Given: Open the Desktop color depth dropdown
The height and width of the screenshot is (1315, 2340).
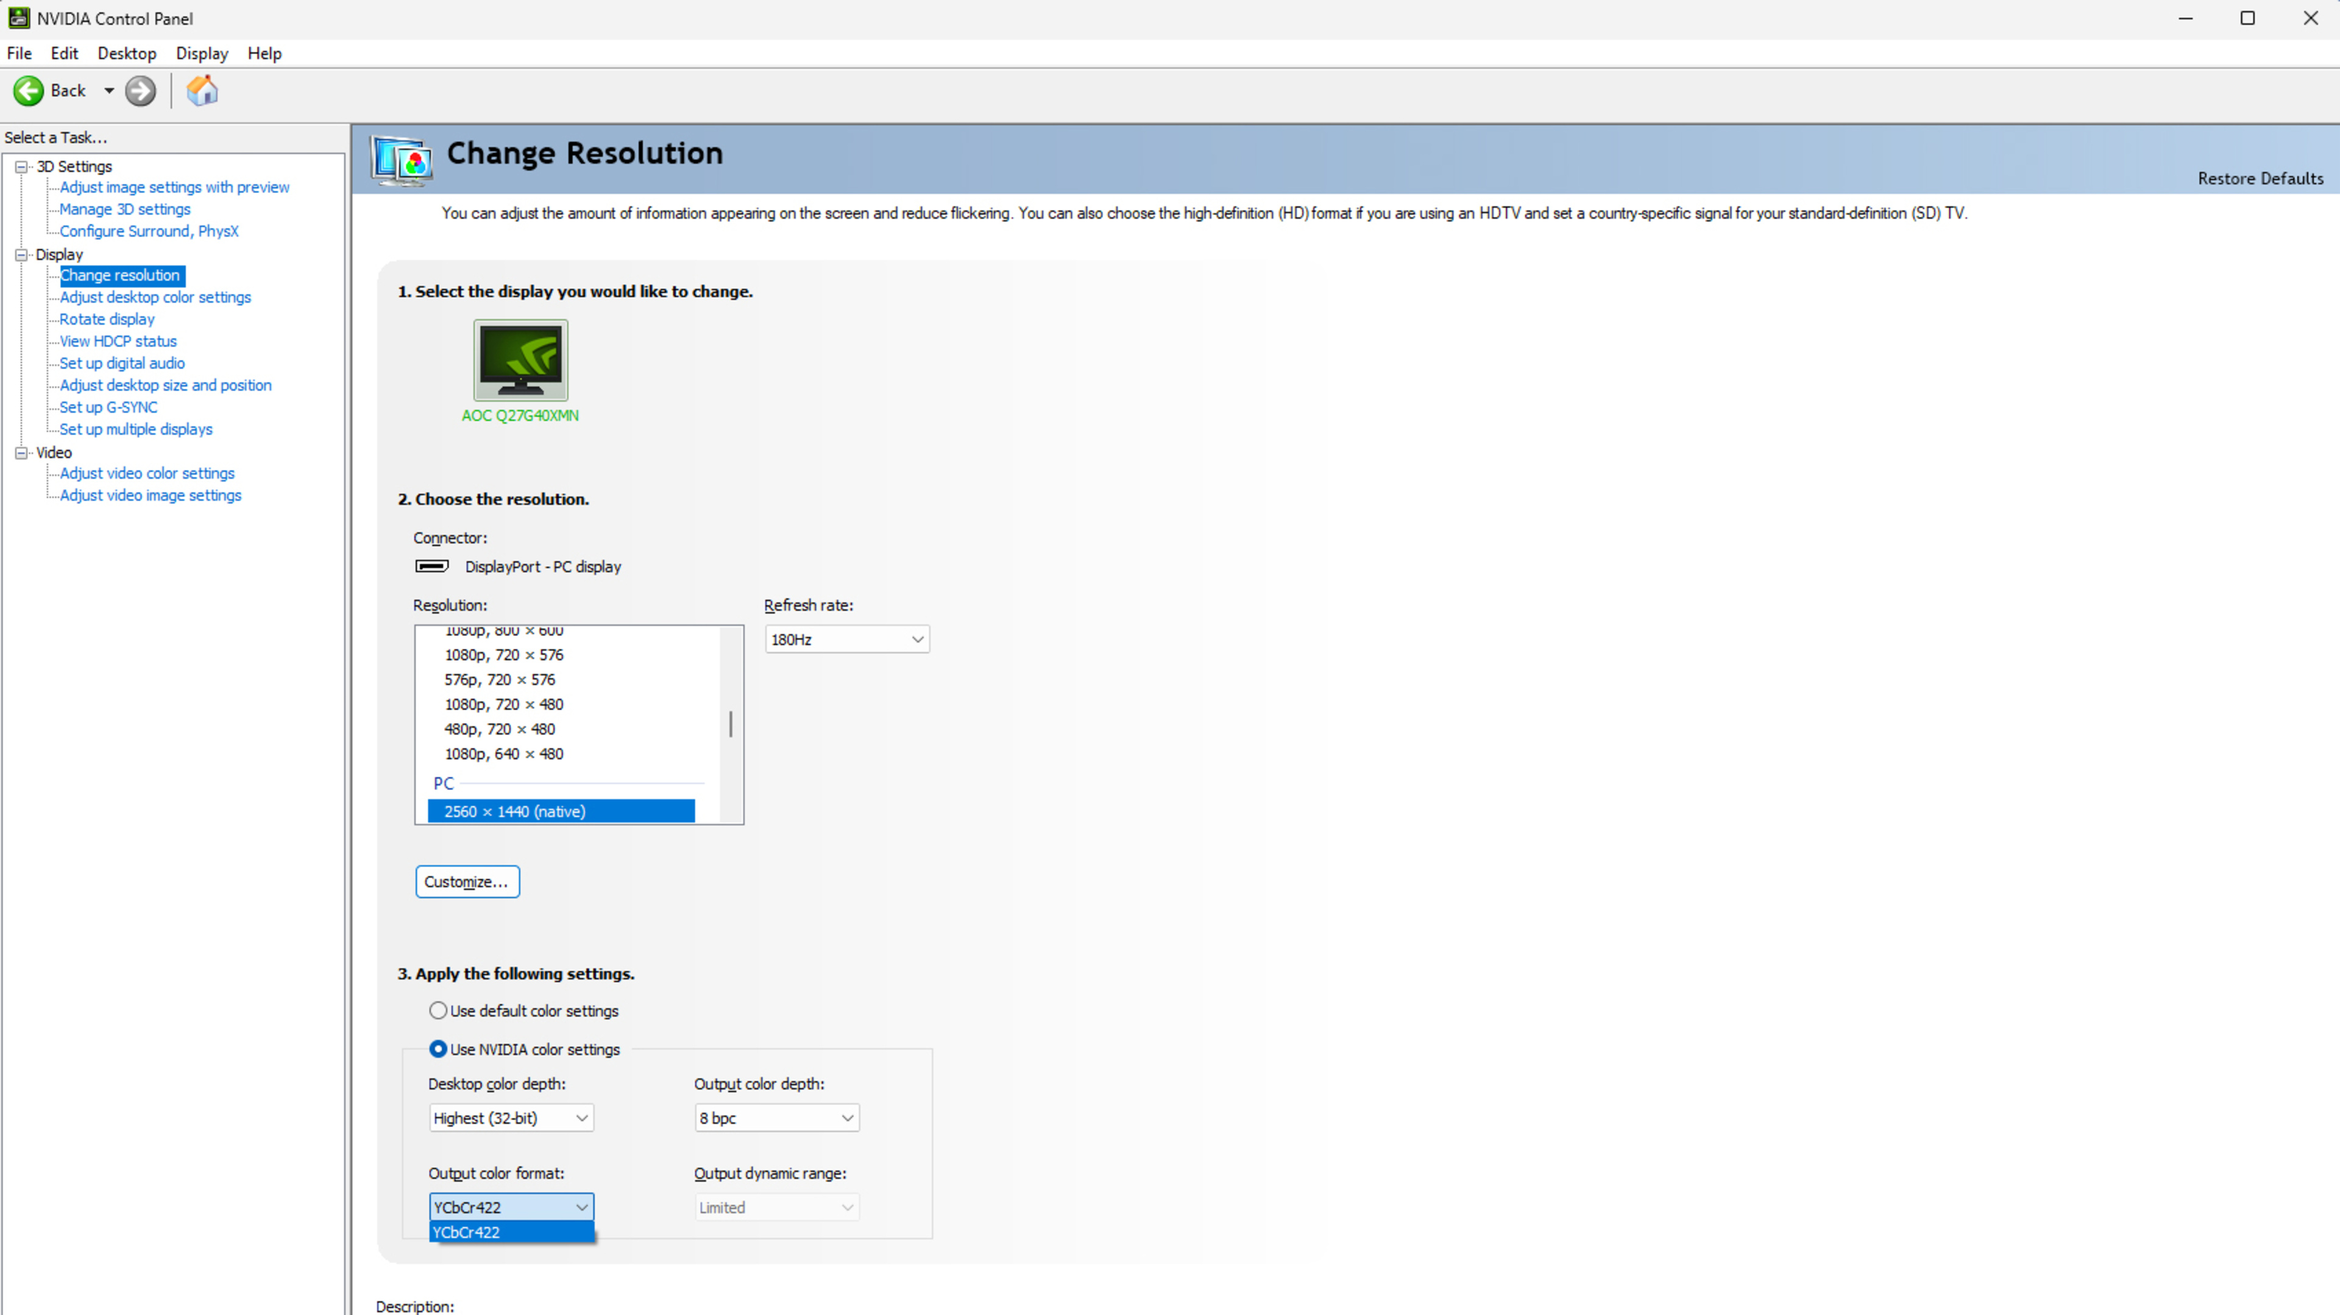Looking at the screenshot, I should tap(511, 1118).
